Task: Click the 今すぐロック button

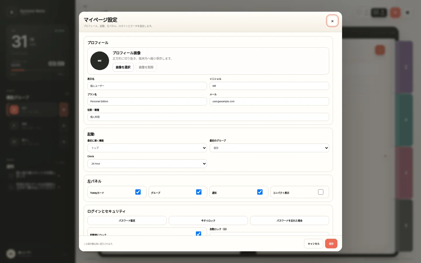Action: tap(208, 221)
